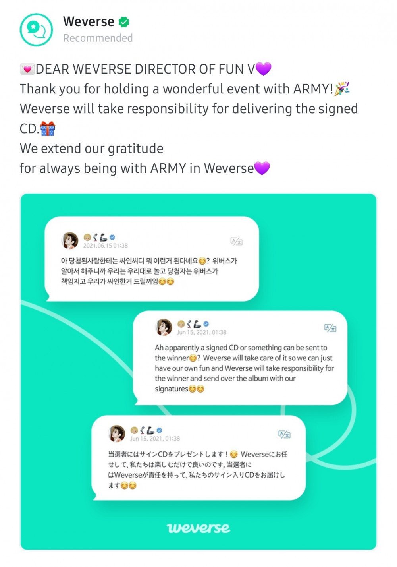Screen dimensions: 397x567
Task: Open the Weverse profile avatar icon
Action: point(36,30)
